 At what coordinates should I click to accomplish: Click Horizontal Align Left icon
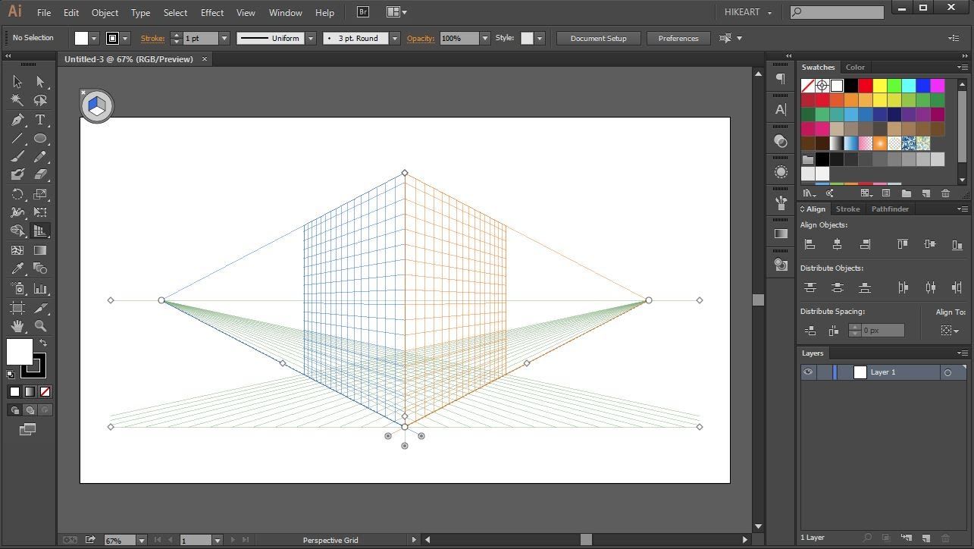click(810, 244)
